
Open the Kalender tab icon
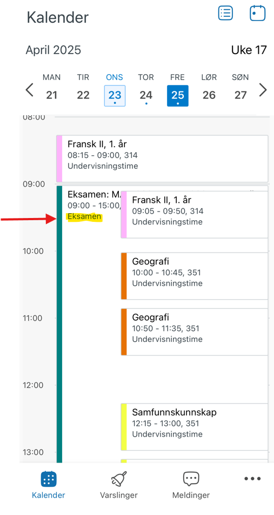[49, 479]
